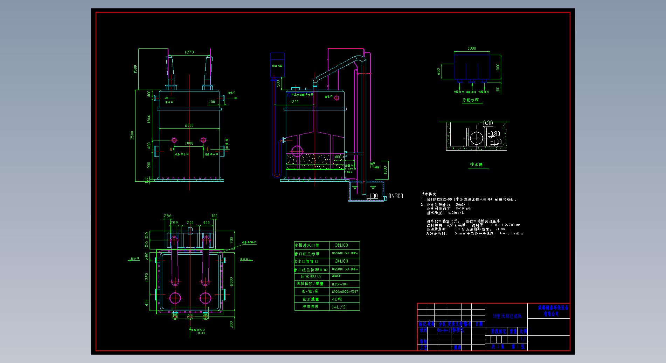This screenshot has width=666, height=363.
Task: Click the DN25 table value
Action: [x=336, y=276]
